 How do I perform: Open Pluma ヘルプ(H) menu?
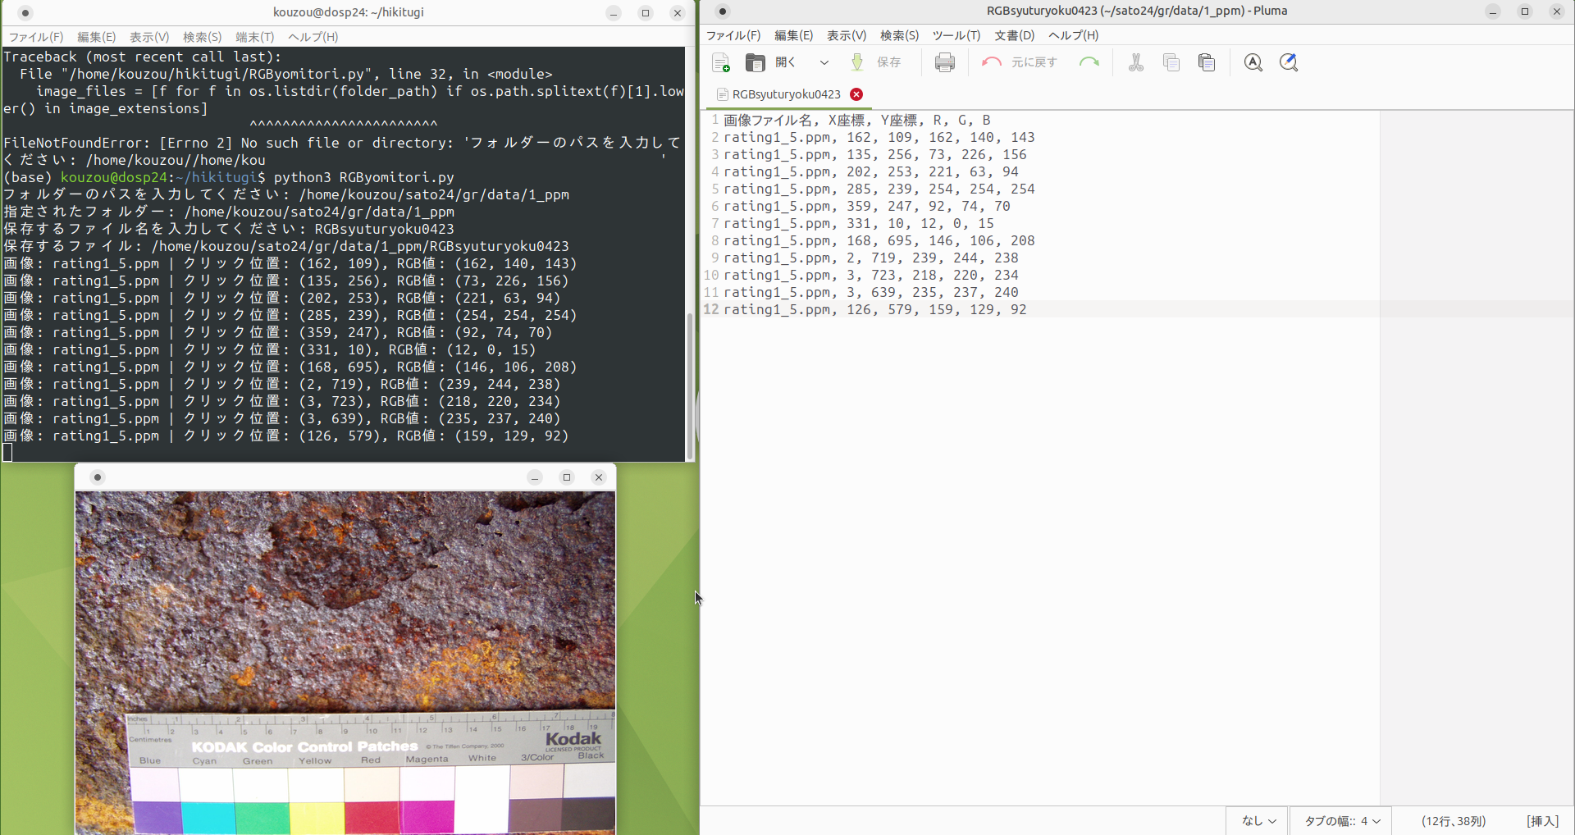tap(1073, 35)
